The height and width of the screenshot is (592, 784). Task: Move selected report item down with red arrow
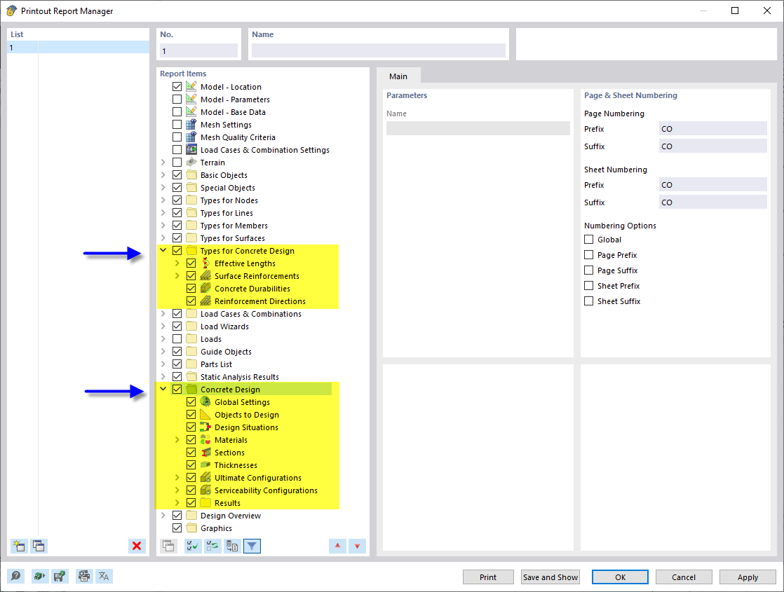tap(356, 545)
